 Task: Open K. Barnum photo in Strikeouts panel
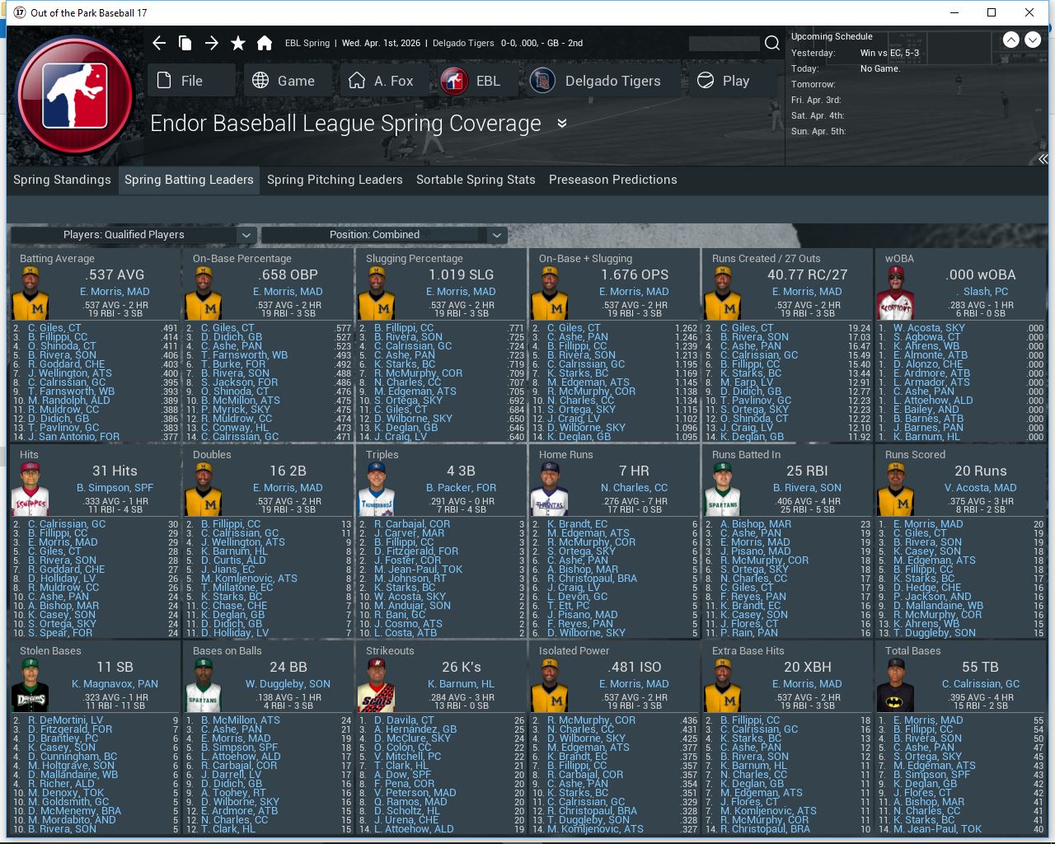click(377, 686)
